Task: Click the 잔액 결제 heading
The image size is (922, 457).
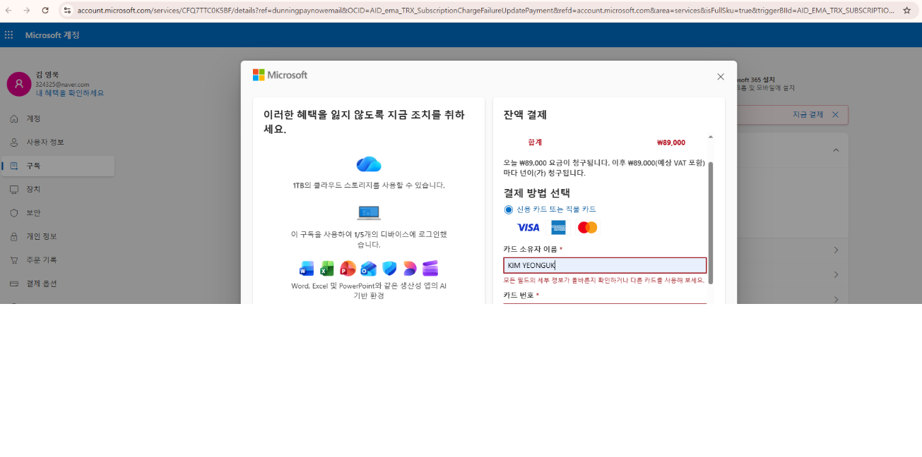Action: [x=525, y=115]
